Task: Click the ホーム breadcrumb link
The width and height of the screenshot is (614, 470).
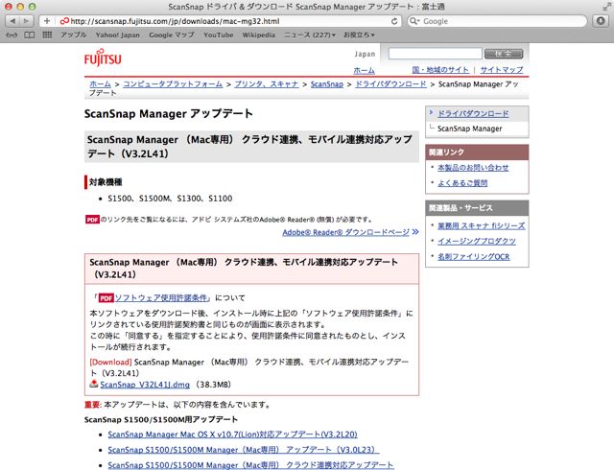Action: pos(100,83)
